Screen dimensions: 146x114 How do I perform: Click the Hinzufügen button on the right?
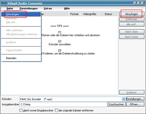tap(132, 14)
